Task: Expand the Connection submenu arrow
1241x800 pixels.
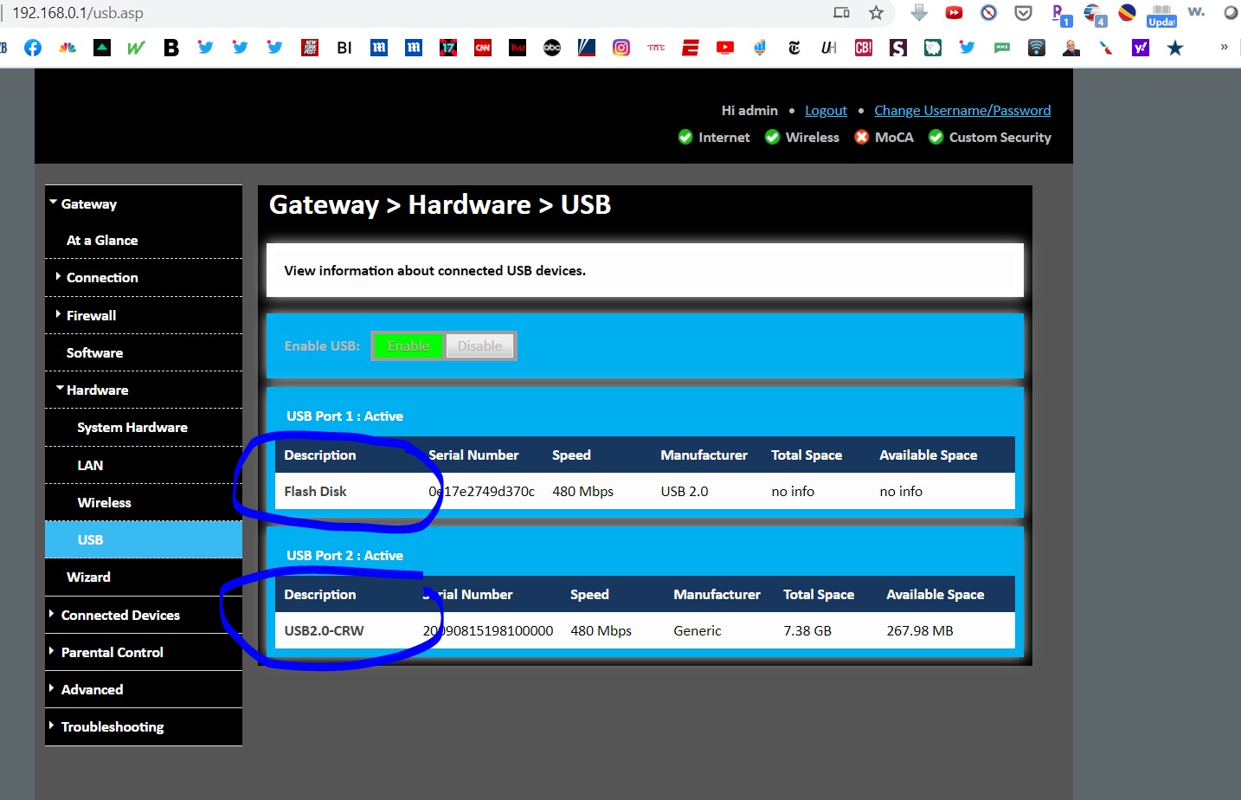Action: click(x=58, y=276)
